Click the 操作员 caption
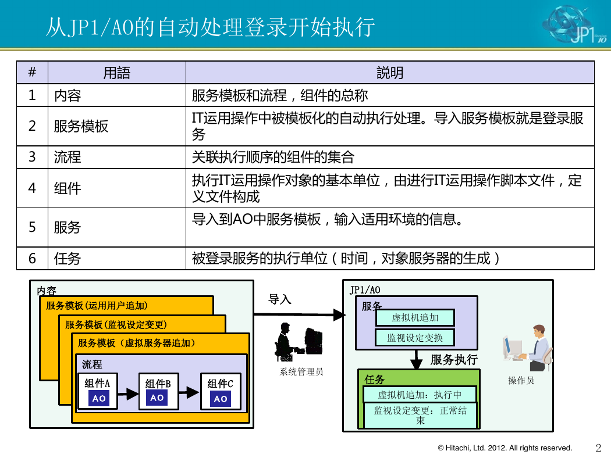Image resolution: width=611 pixels, height=458 pixels. click(521, 380)
